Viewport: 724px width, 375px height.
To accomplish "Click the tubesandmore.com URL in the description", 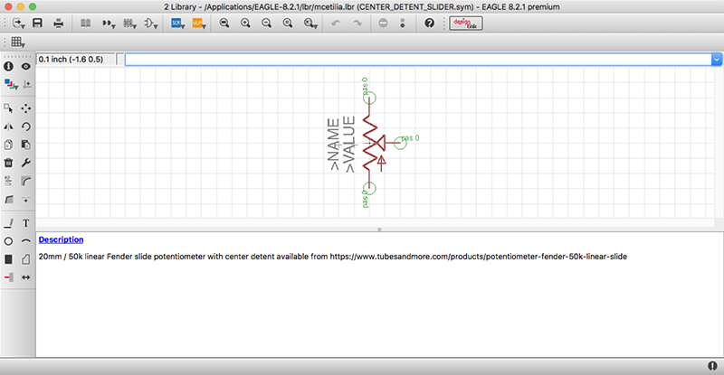I will click(479, 257).
